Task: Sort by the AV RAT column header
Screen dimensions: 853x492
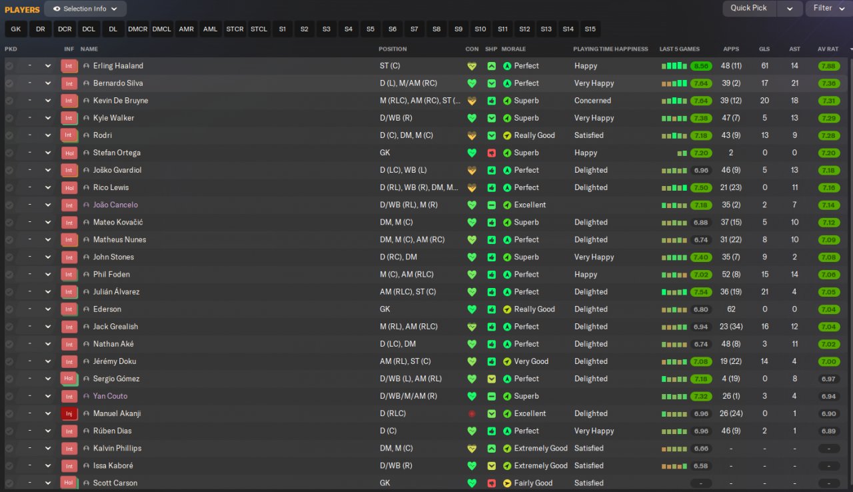Action: (828, 49)
